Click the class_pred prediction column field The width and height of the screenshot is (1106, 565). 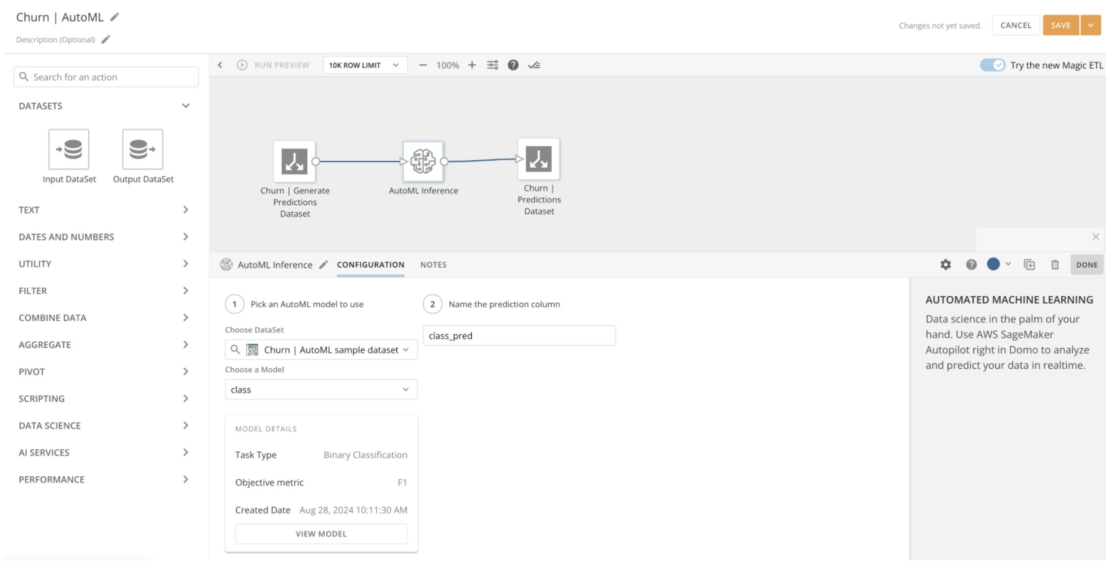pyautogui.click(x=519, y=336)
